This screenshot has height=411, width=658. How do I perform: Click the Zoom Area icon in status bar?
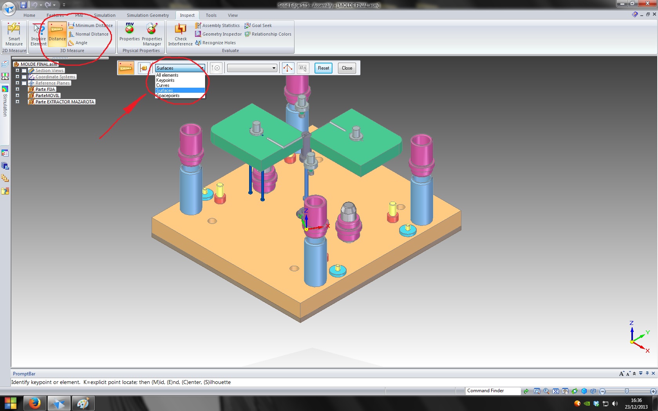click(537, 391)
